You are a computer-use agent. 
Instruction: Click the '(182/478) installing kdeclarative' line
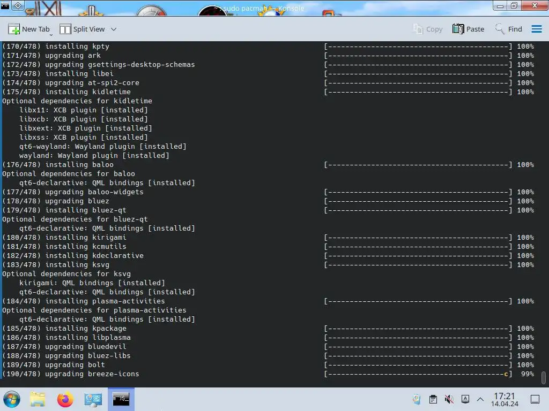tap(73, 255)
